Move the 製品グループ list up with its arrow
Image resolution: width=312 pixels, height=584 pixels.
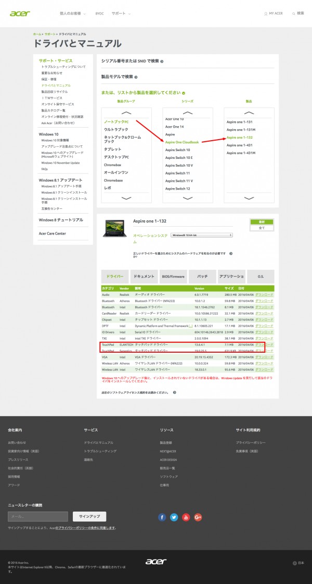tap(126, 113)
